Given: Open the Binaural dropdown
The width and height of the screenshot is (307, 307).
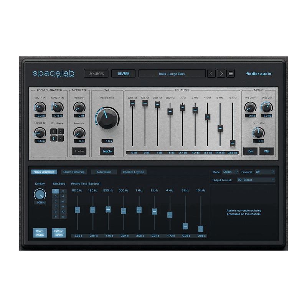Looking at the screenshot, I should click(x=265, y=172).
